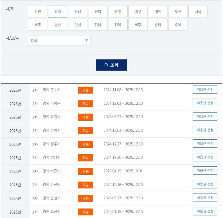Click the period 2024.11.08 ~ 2025.12.10
The height and width of the screenshot is (218, 223).
click(x=123, y=90)
